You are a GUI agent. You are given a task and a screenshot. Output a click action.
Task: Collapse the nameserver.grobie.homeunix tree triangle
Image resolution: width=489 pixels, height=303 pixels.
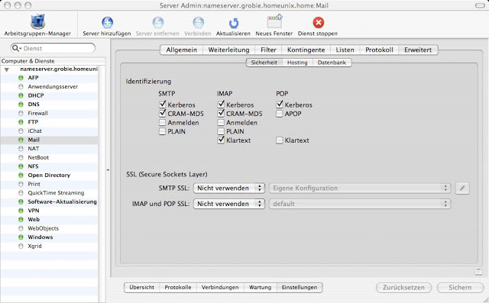tap(7, 69)
